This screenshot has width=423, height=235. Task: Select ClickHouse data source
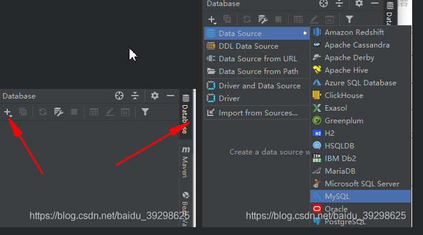click(x=361, y=96)
